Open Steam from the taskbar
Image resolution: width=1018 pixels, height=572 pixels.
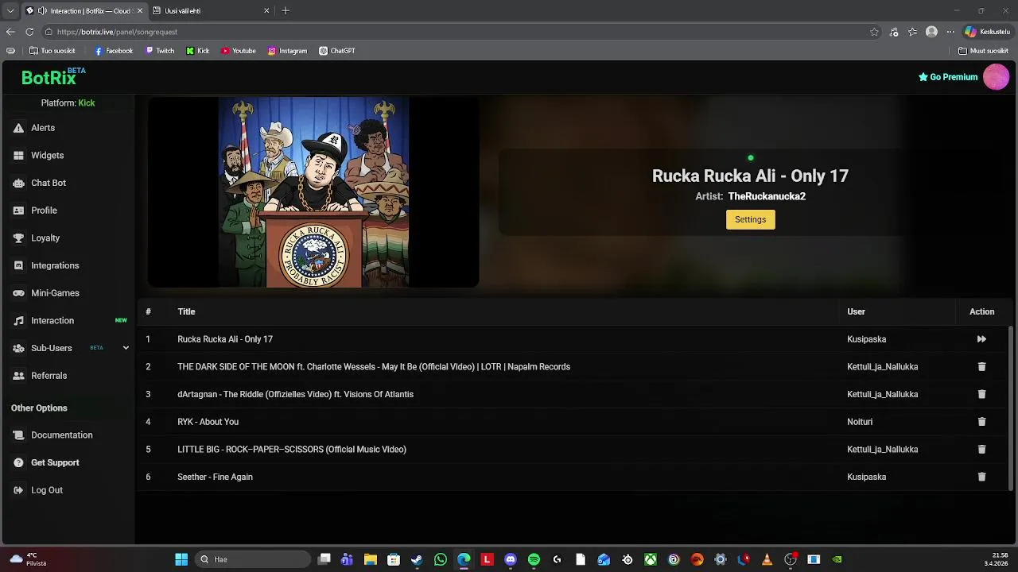[x=417, y=559]
